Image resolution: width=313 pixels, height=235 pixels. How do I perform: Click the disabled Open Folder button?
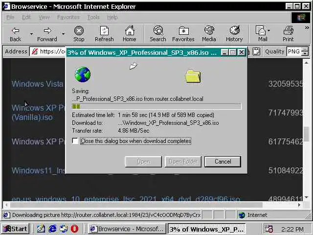pos(183,162)
